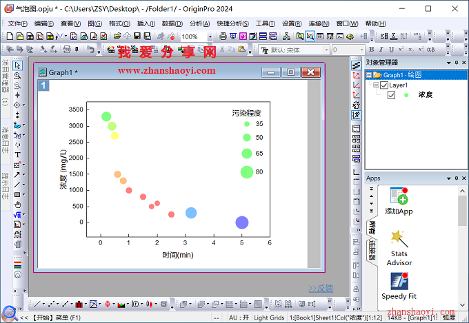Open the 分析(A) menu

(199, 23)
